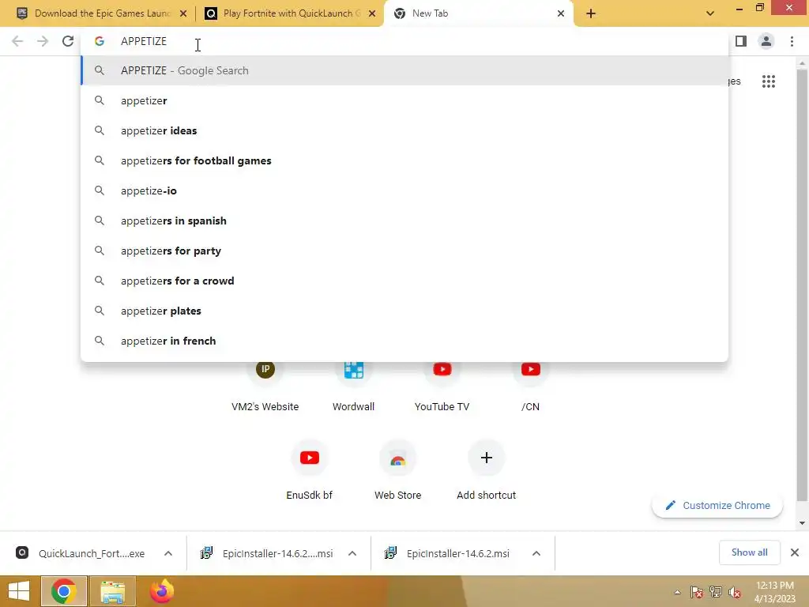Open the taskbar clock showing 12:13 PM

pyautogui.click(x=775, y=592)
